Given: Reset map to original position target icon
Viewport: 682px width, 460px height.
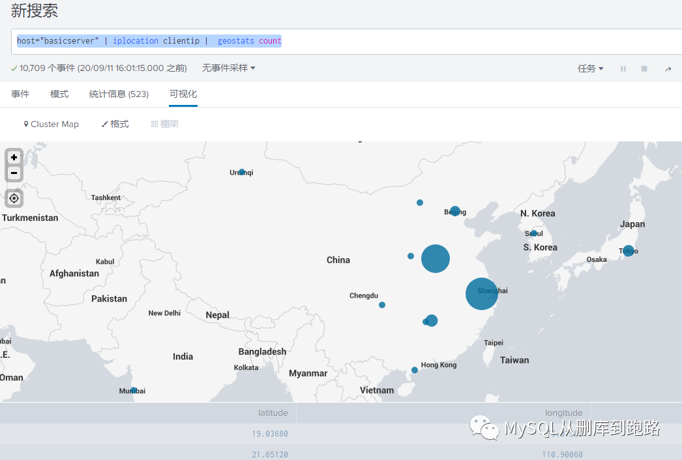Looking at the screenshot, I should [14, 198].
